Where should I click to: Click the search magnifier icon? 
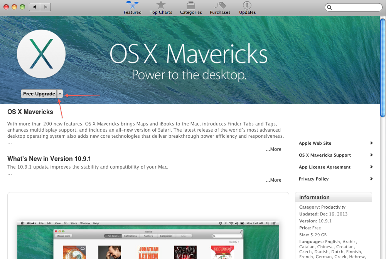coord(330,7)
